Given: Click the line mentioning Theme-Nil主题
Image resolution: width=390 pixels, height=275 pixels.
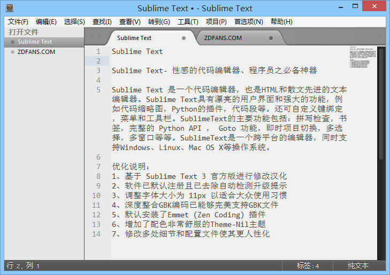Looking at the screenshot, I should tap(188, 224).
